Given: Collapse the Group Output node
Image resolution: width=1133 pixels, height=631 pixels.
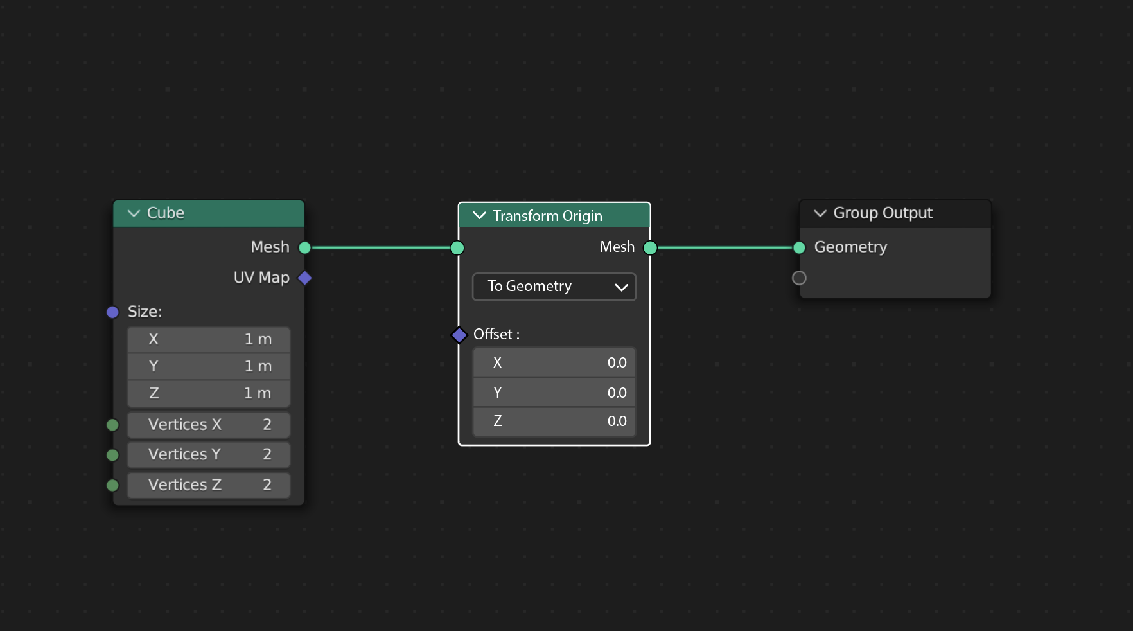Looking at the screenshot, I should (x=820, y=213).
